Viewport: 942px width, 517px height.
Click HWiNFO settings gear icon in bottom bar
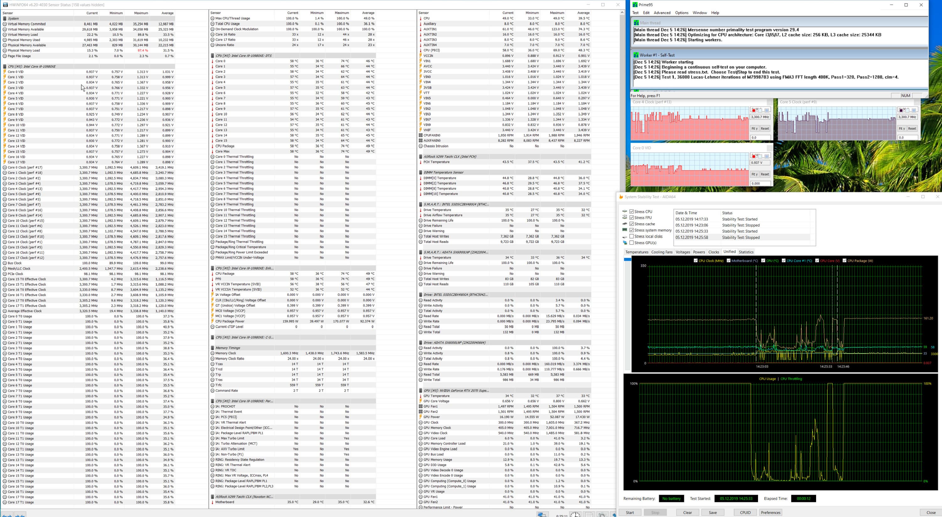click(x=602, y=515)
